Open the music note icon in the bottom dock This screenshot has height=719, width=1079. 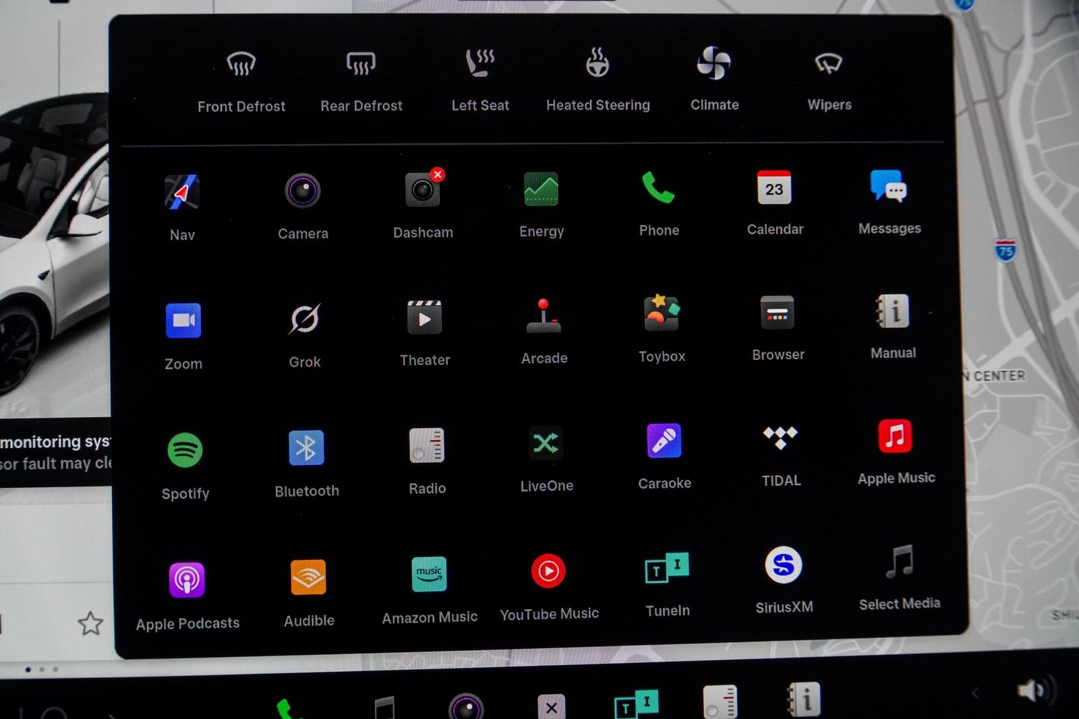(384, 708)
